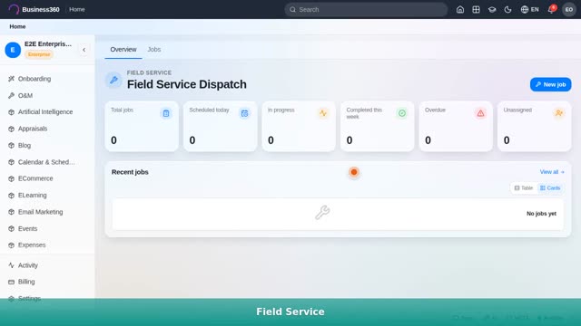Click the ELearning cube icon
Image resolution: width=581 pixels, height=326 pixels.
coord(12,196)
